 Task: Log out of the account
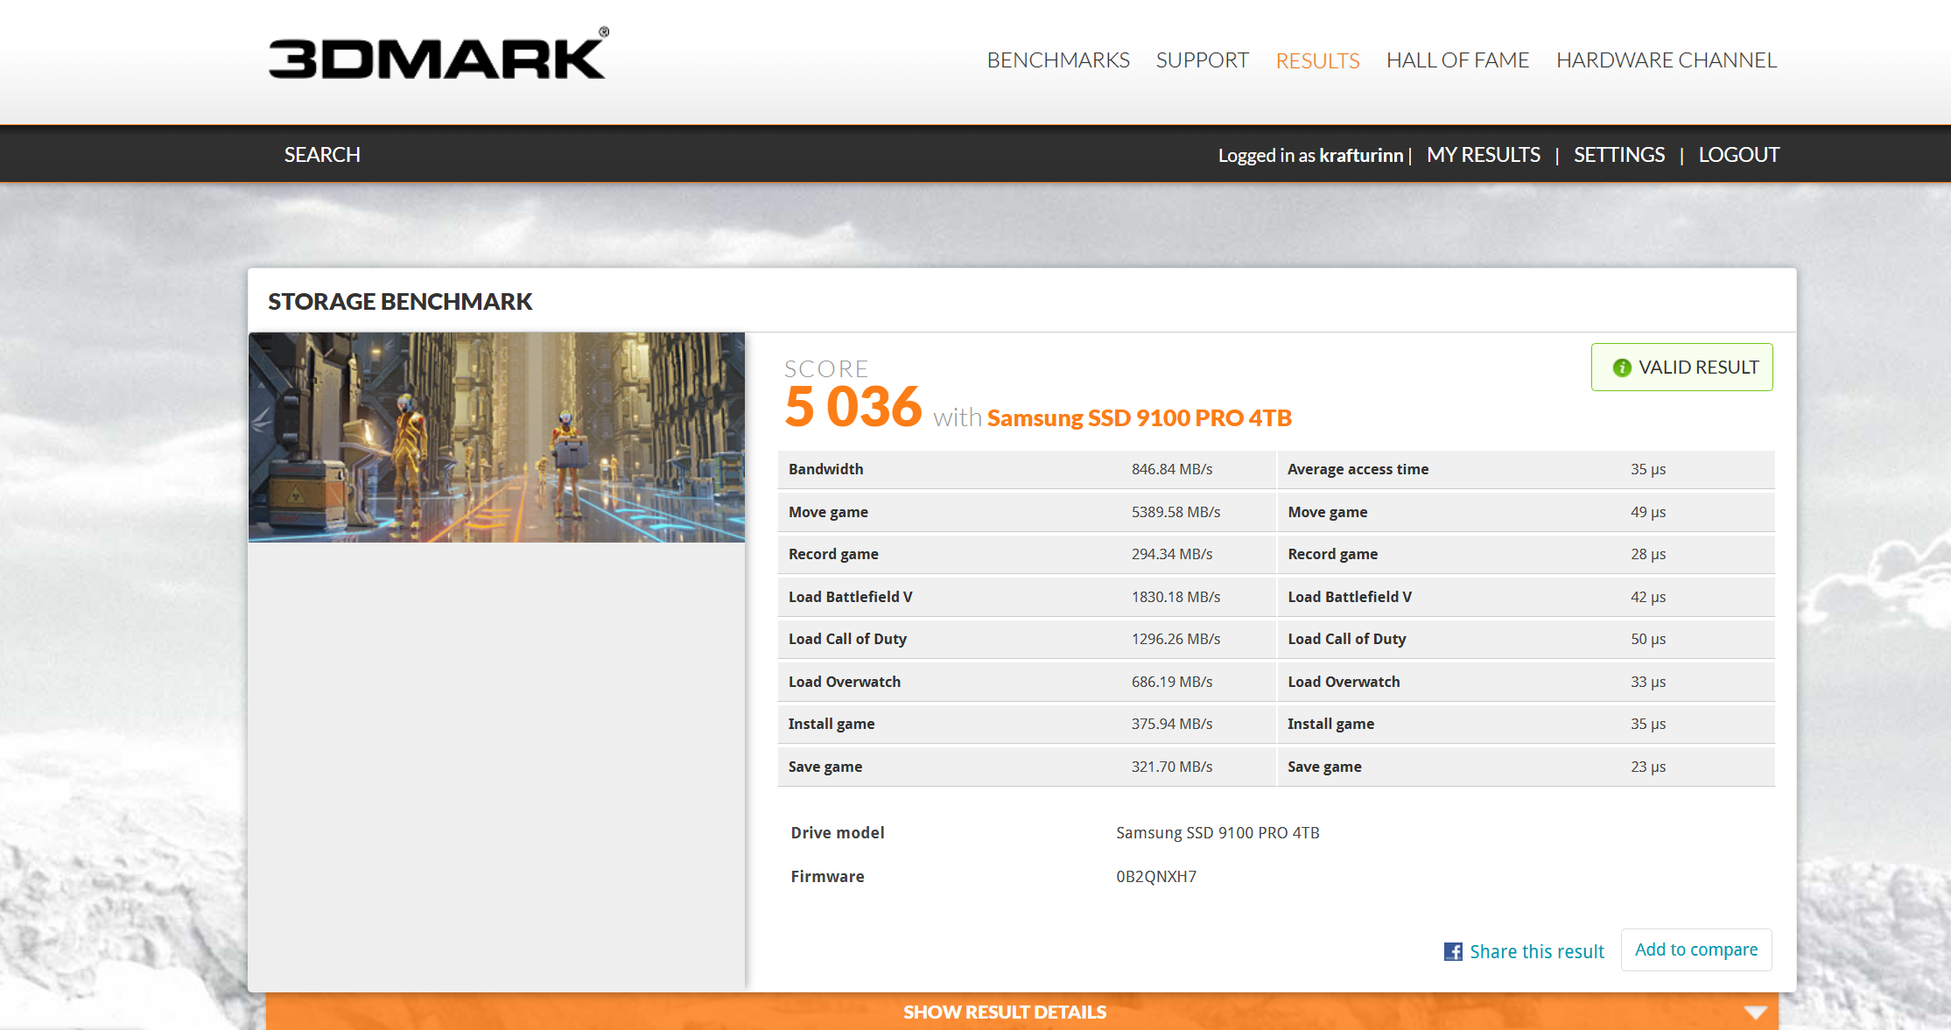coord(1738,155)
